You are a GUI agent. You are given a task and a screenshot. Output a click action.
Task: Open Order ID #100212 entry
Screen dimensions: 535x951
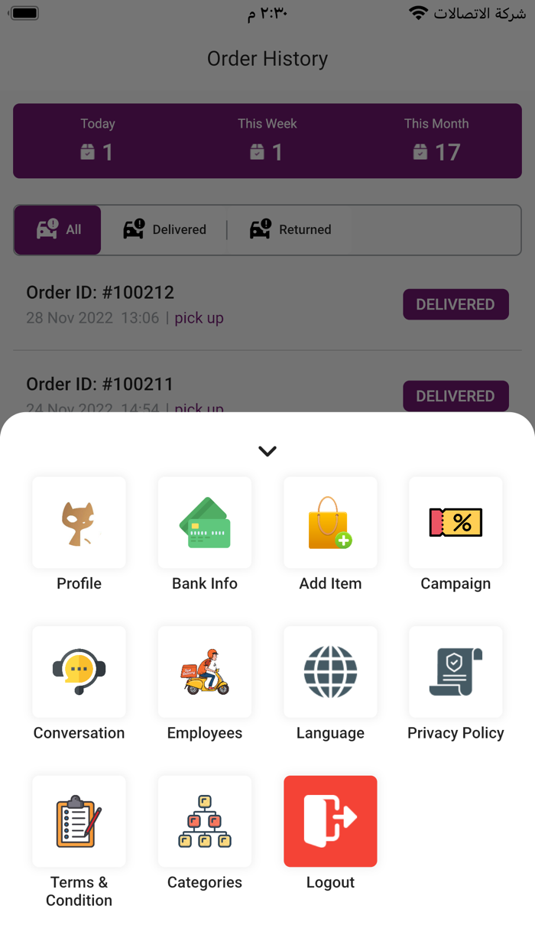click(100, 293)
